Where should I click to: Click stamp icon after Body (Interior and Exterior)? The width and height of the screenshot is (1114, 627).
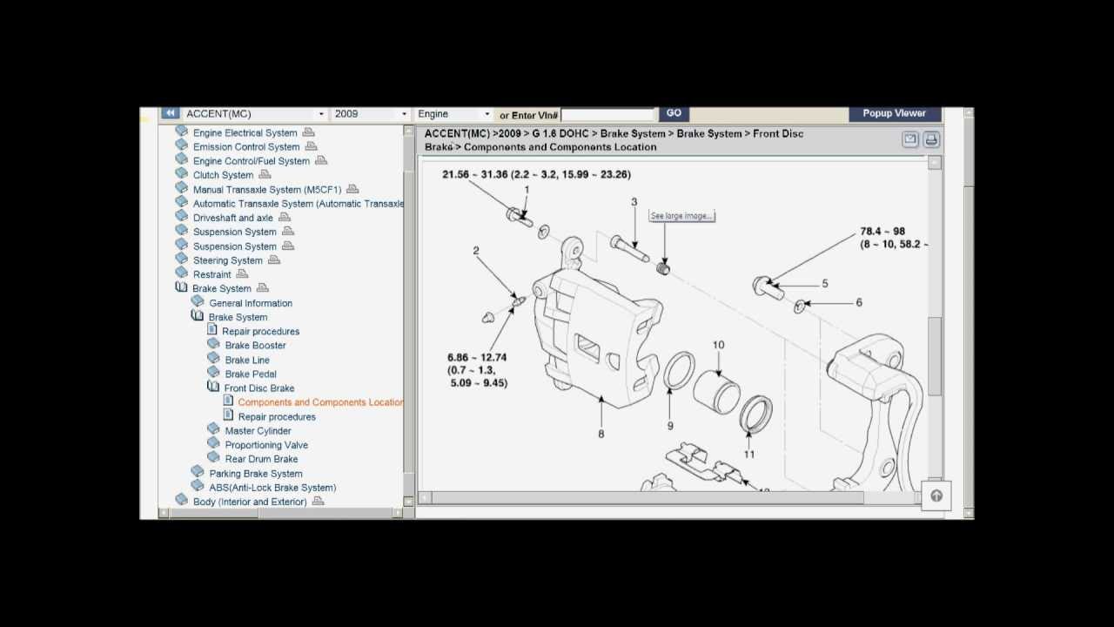click(x=318, y=501)
